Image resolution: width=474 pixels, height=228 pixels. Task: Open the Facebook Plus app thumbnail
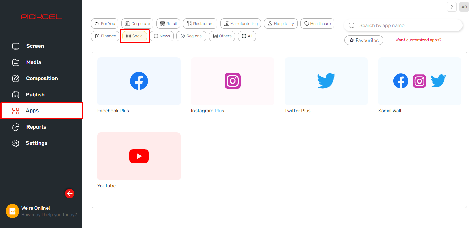(x=139, y=81)
